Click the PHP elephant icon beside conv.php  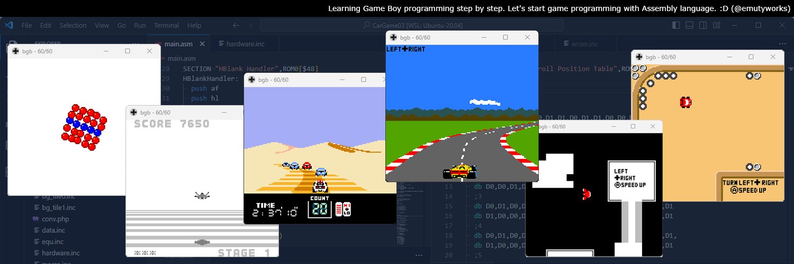(35, 219)
